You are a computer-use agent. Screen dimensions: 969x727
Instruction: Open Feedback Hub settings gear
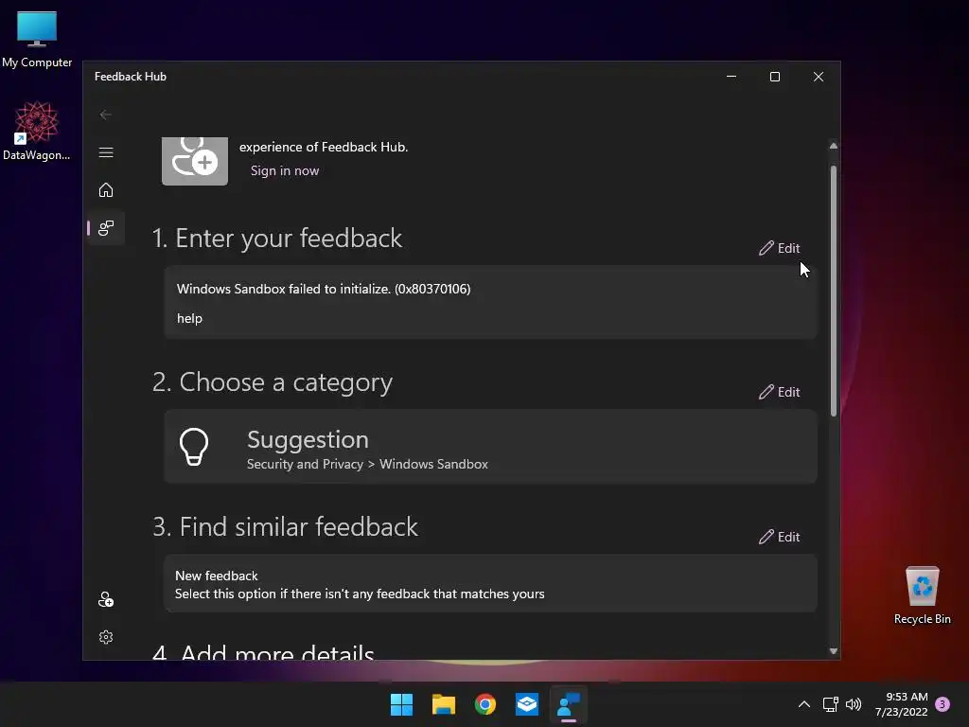click(x=106, y=637)
